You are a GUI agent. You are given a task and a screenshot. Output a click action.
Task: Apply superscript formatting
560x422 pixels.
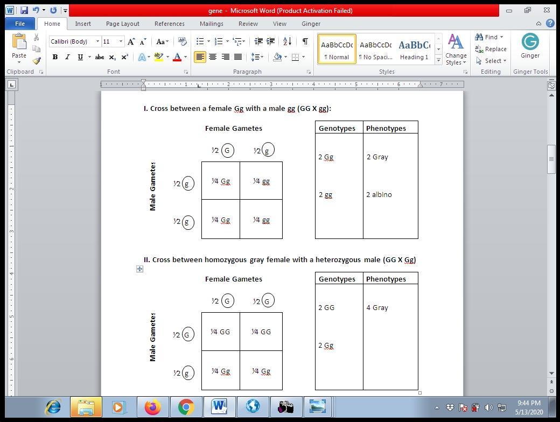pyautogui.click(x=124, y=57)
